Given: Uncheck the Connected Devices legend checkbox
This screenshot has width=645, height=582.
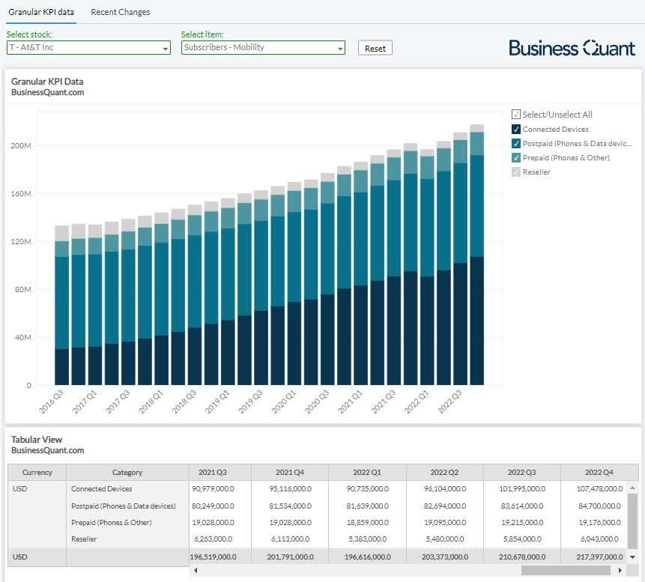Looking at the screenshot, I should (516, 129).
